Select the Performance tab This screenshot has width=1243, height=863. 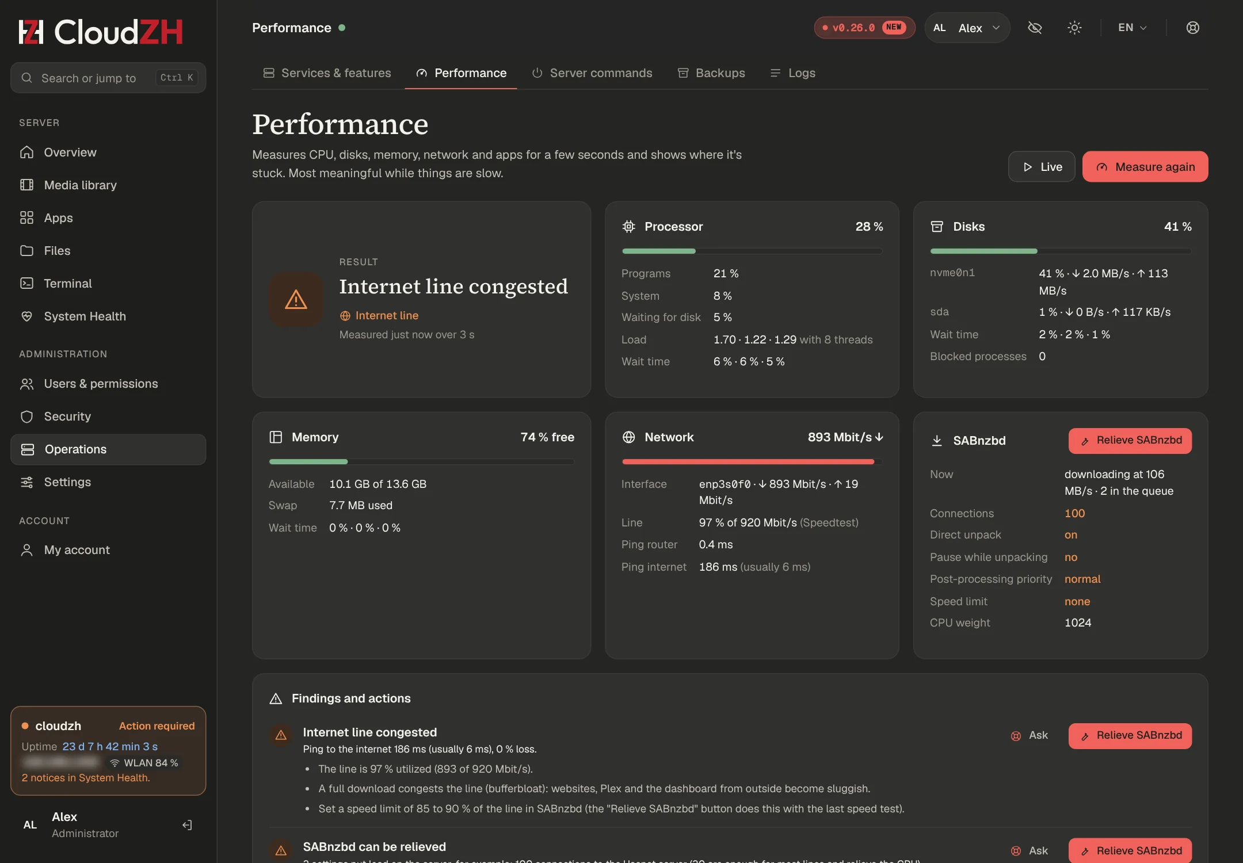[x=461, y=73]
